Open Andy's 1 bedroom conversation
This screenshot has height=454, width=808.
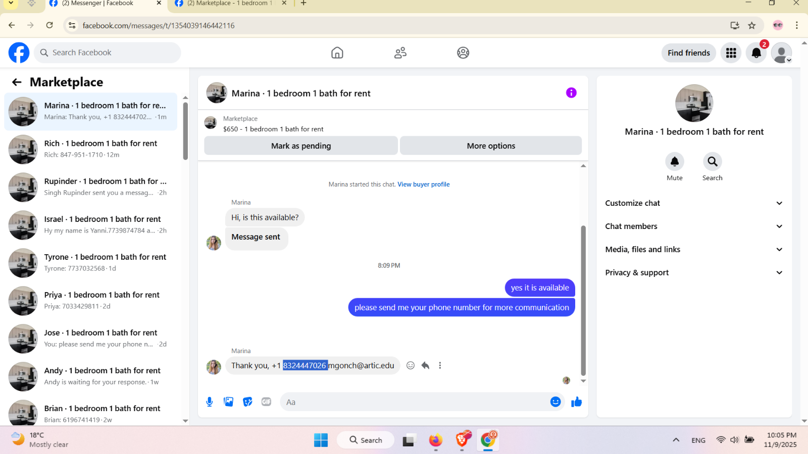tap(91, 376)
